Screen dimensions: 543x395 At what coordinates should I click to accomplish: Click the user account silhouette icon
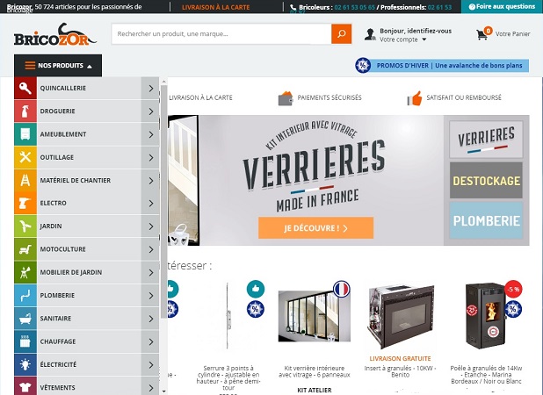click(370, 34)
